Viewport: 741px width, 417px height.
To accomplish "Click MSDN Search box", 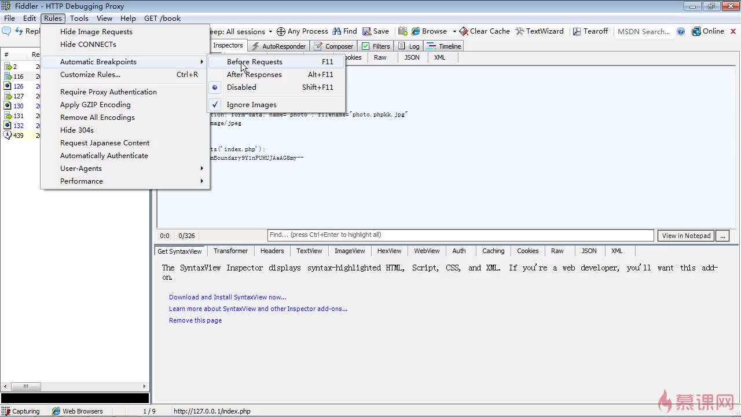I will pos(643,31).
